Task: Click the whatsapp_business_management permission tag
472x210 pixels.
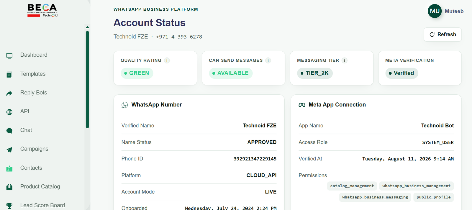Action: point(416,186)
